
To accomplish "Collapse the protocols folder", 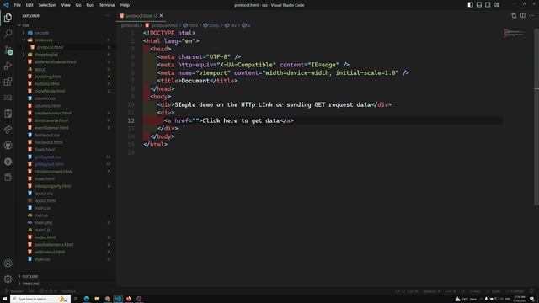I will 43,40.
